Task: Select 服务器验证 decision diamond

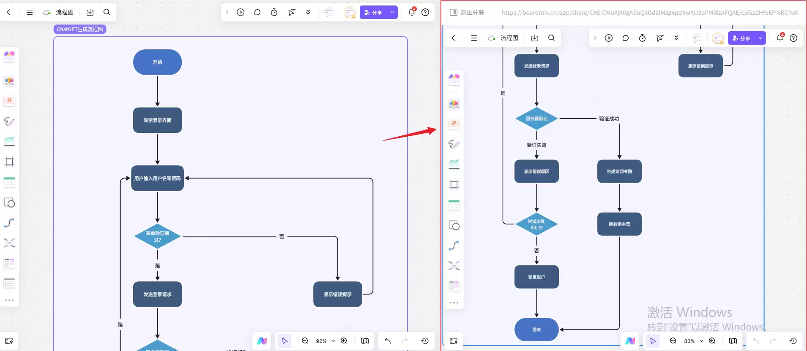Action: click(536, 119)
